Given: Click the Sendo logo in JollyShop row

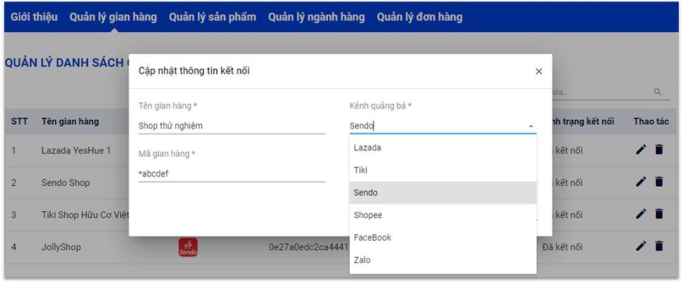Looking at the screenshot, I should [x=189, y=247].
